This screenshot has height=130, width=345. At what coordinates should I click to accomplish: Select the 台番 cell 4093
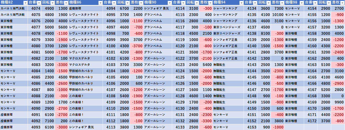34,127
